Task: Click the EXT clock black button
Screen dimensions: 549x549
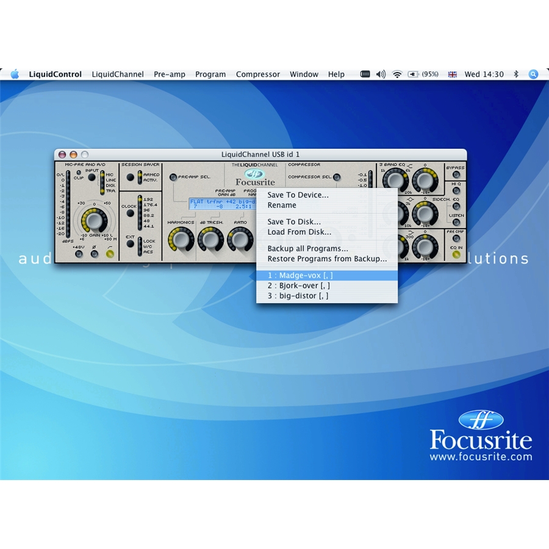Action: [131, 244]
